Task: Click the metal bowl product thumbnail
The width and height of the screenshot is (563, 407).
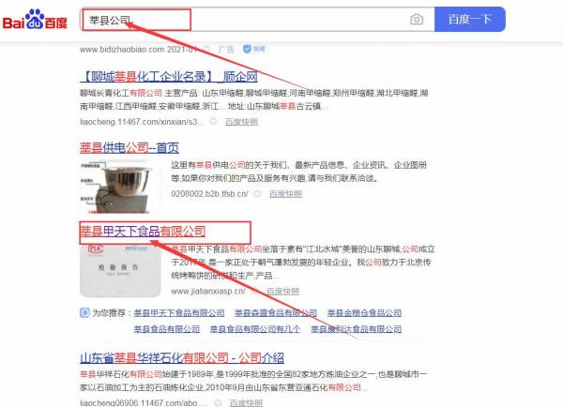Action: click(120, 187)
